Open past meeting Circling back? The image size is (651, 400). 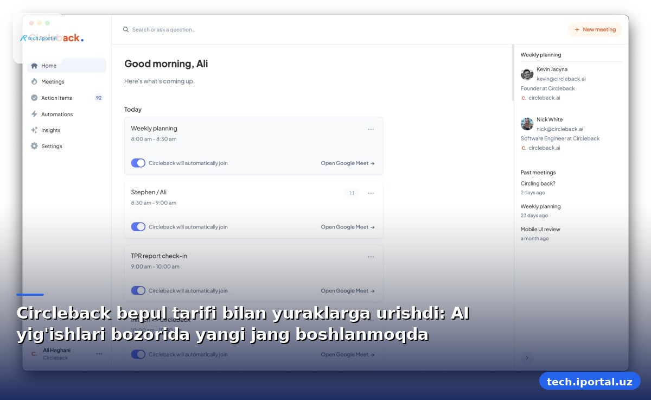[x=538, y=183]
